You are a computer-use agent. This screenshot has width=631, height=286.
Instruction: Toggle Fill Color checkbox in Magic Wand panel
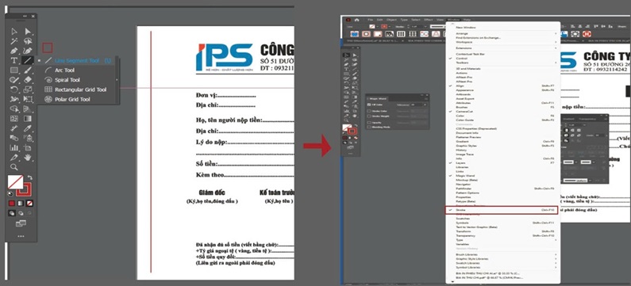point(368,105)
